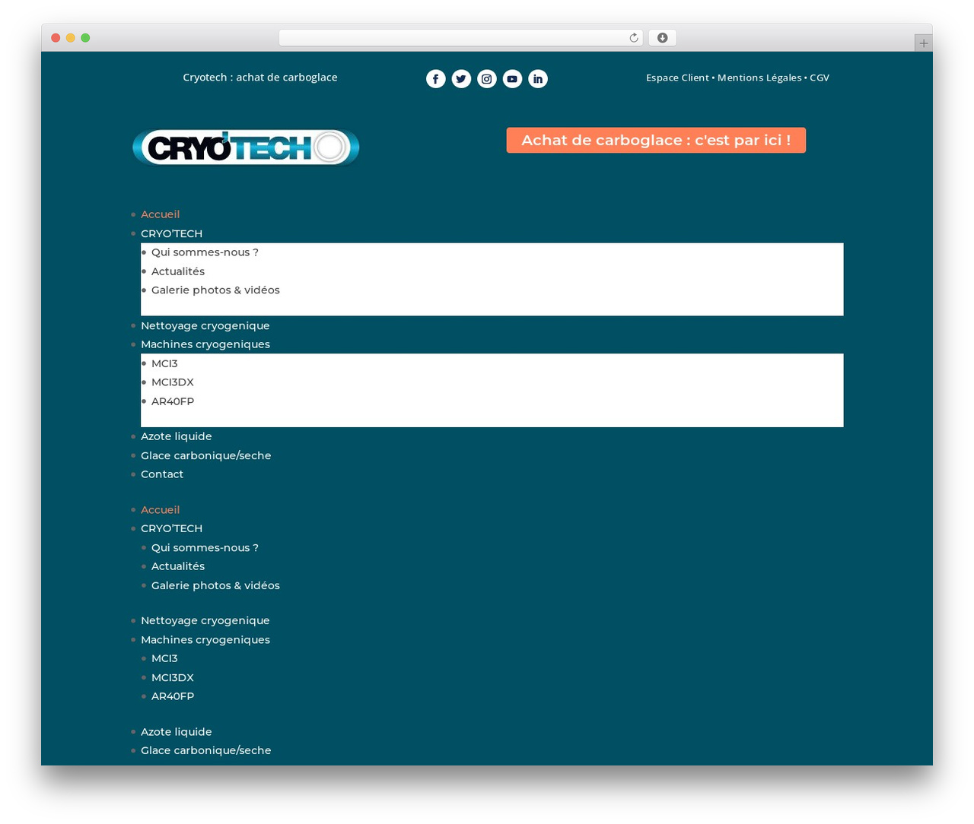974x824 pixels.
Task: Open the Twitter social icon
Action: pos(461,79)
